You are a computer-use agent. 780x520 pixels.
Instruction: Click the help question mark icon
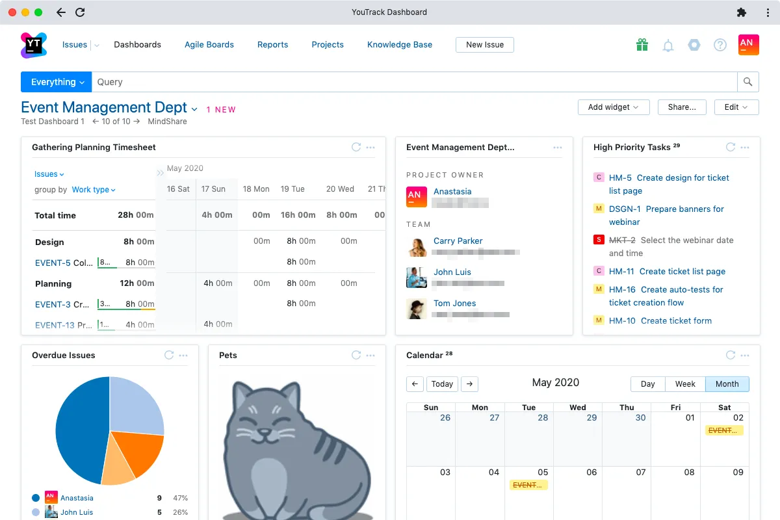[x=720, y=45]
